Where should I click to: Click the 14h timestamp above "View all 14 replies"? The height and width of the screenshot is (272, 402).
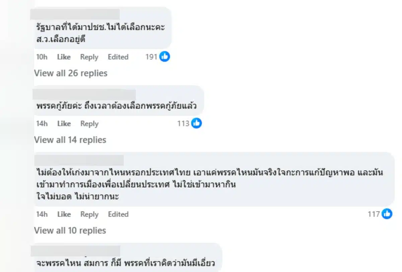click(42, 123)
